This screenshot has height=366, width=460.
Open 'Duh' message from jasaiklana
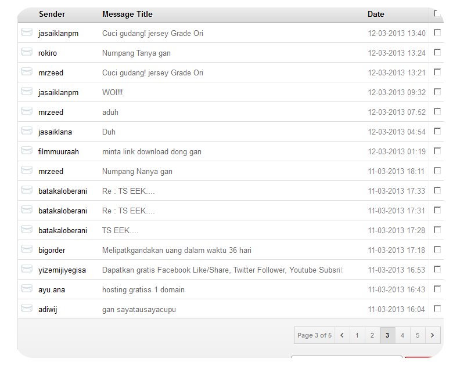click(109, 132)
